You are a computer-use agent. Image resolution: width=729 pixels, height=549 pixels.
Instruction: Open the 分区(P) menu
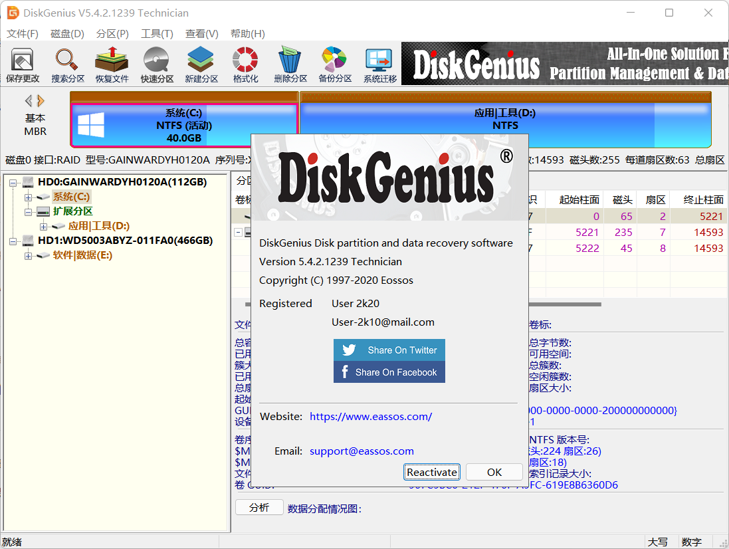click(x=112, y=33)
